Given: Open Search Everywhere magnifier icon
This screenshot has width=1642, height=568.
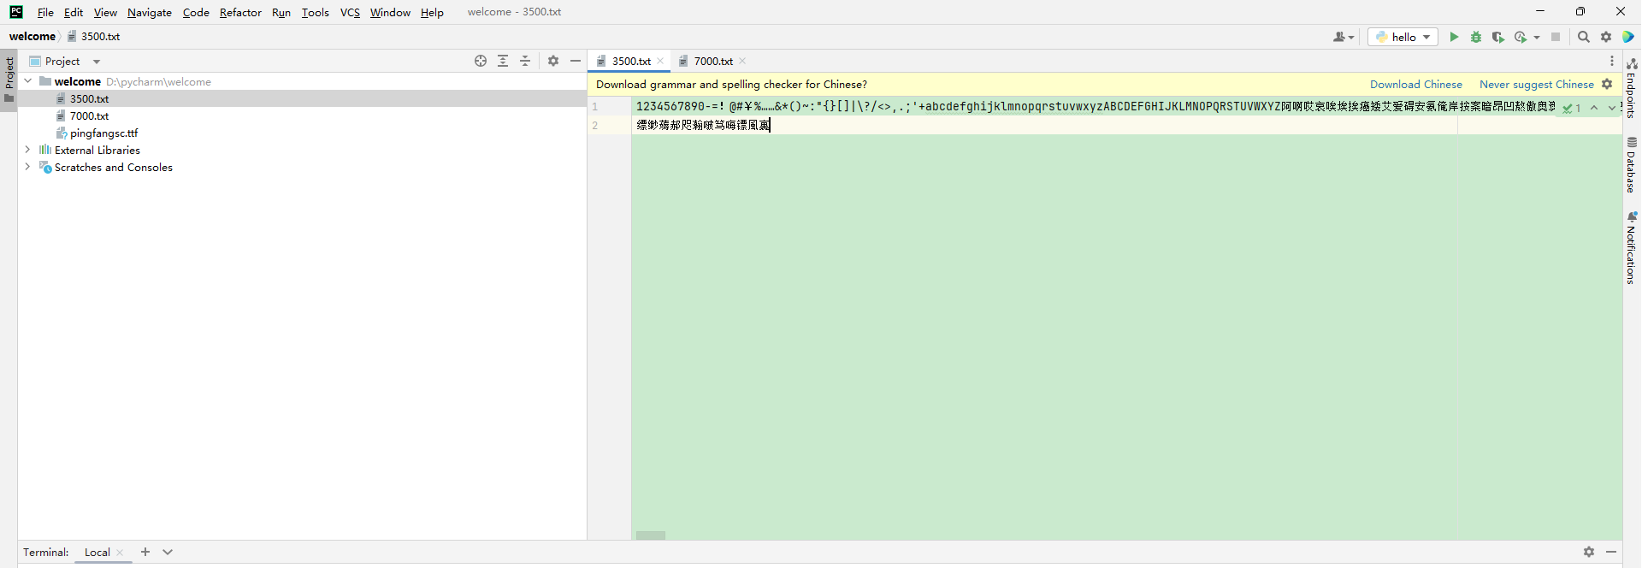Looking at the screenshot, I should (x=1584, y=37).
